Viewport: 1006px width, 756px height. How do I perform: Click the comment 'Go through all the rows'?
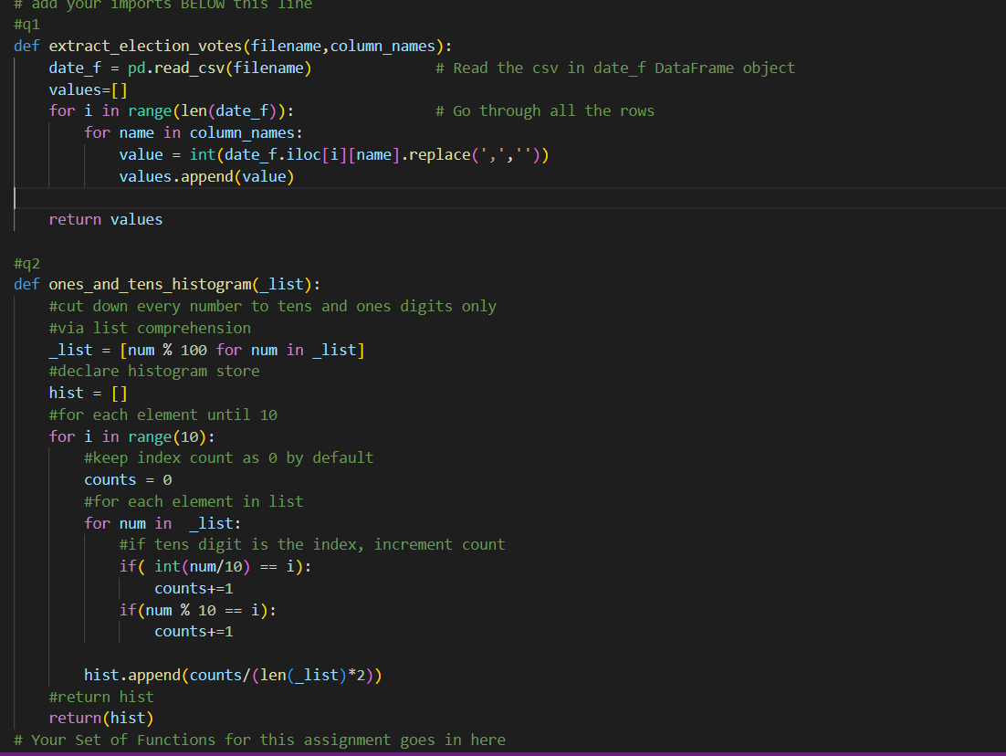545,111
